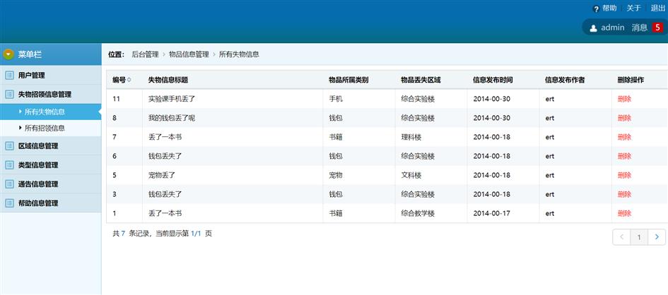The height and width of the screenshot is (295, 668).
Task: Click the icon beside 区域信息管理
Action: pyautogui.click(x=9, y=146)
